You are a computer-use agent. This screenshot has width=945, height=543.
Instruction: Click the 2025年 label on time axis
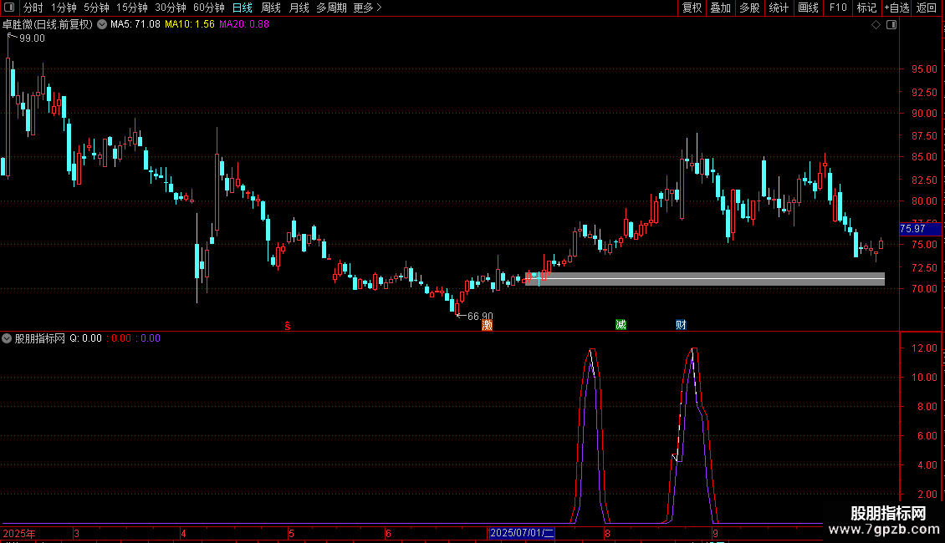click(19, 533)
